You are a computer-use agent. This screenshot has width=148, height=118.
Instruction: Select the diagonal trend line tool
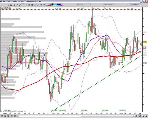(20, 5)
